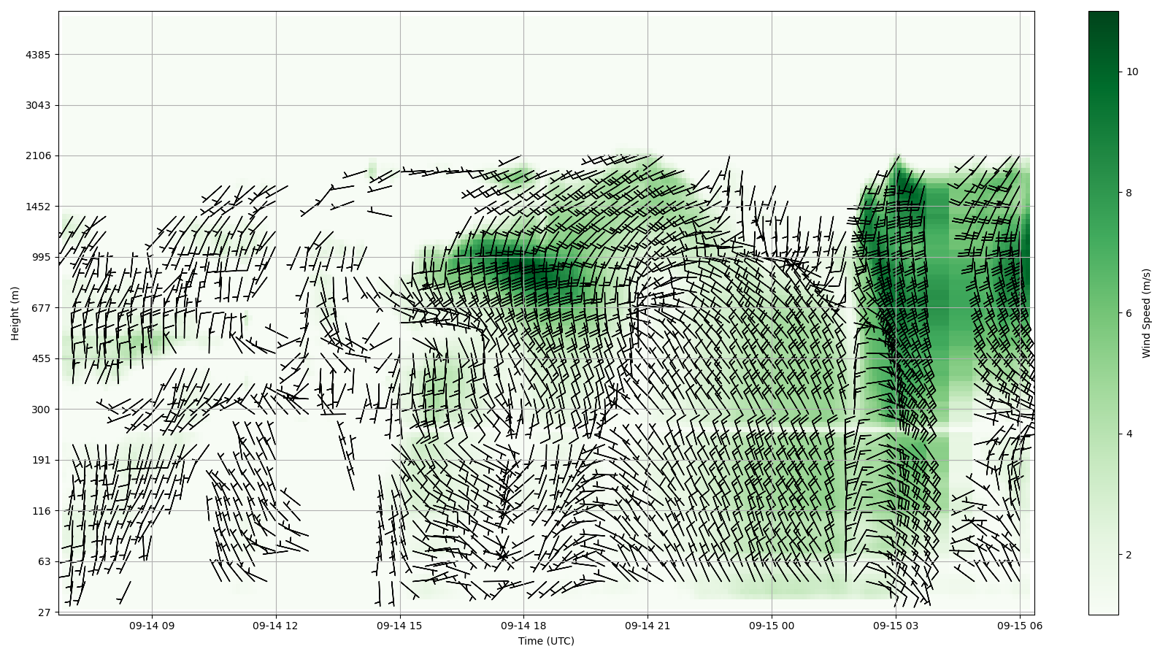Pick the 09-14 18 time tick
The width and height of the screenshot is (1168, 657).
(523, 626)
